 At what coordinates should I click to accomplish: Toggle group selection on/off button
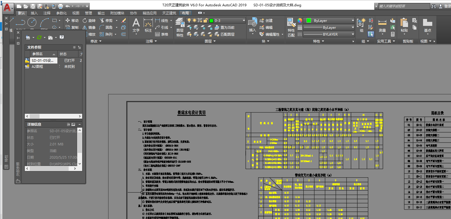[x=371, y=34]
